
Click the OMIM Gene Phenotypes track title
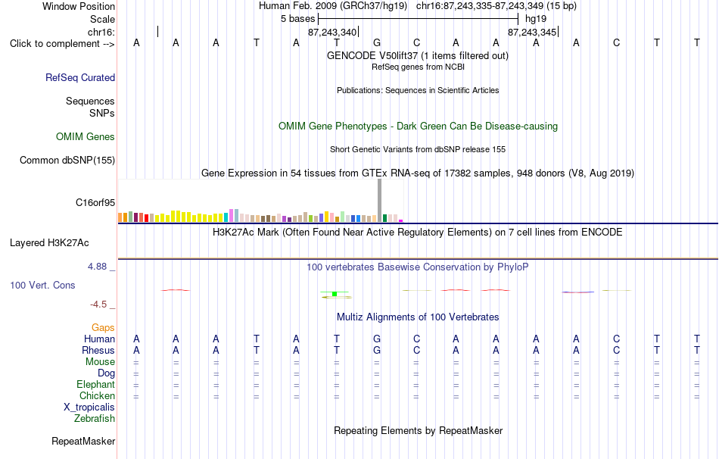418,126
